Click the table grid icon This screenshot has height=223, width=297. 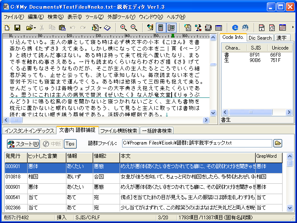click(x=219, y=28)
